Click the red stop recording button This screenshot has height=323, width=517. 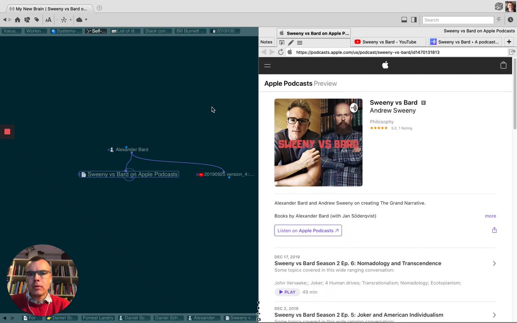pyautogui.click(x=7, y=132)
